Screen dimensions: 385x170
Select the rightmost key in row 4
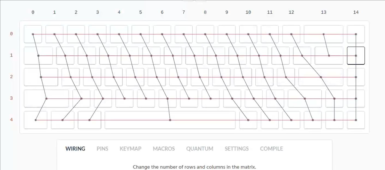click(356, 120)
